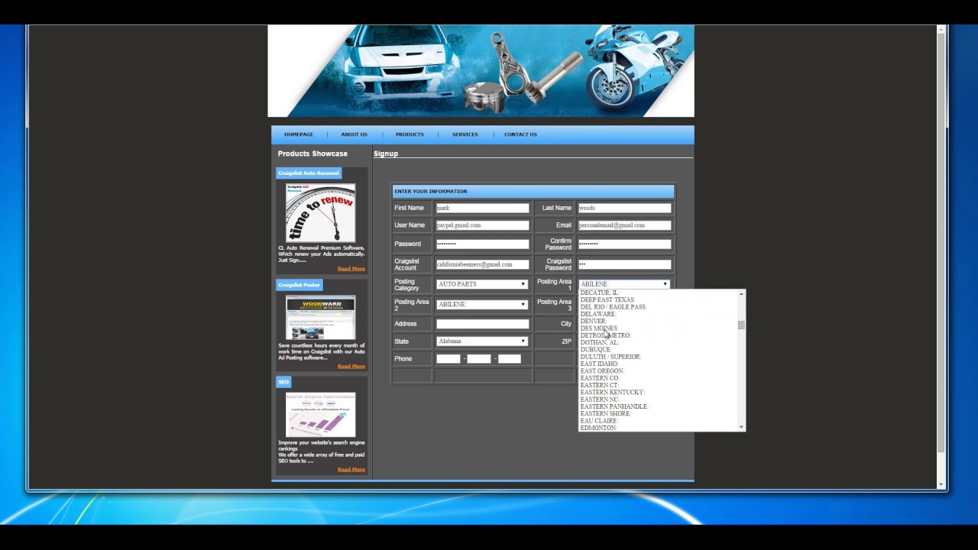Image resolution: width=978 pixels, height=550 pixels.
Task: Select DOTHAN, AL option
Action: tap(659, 342)
